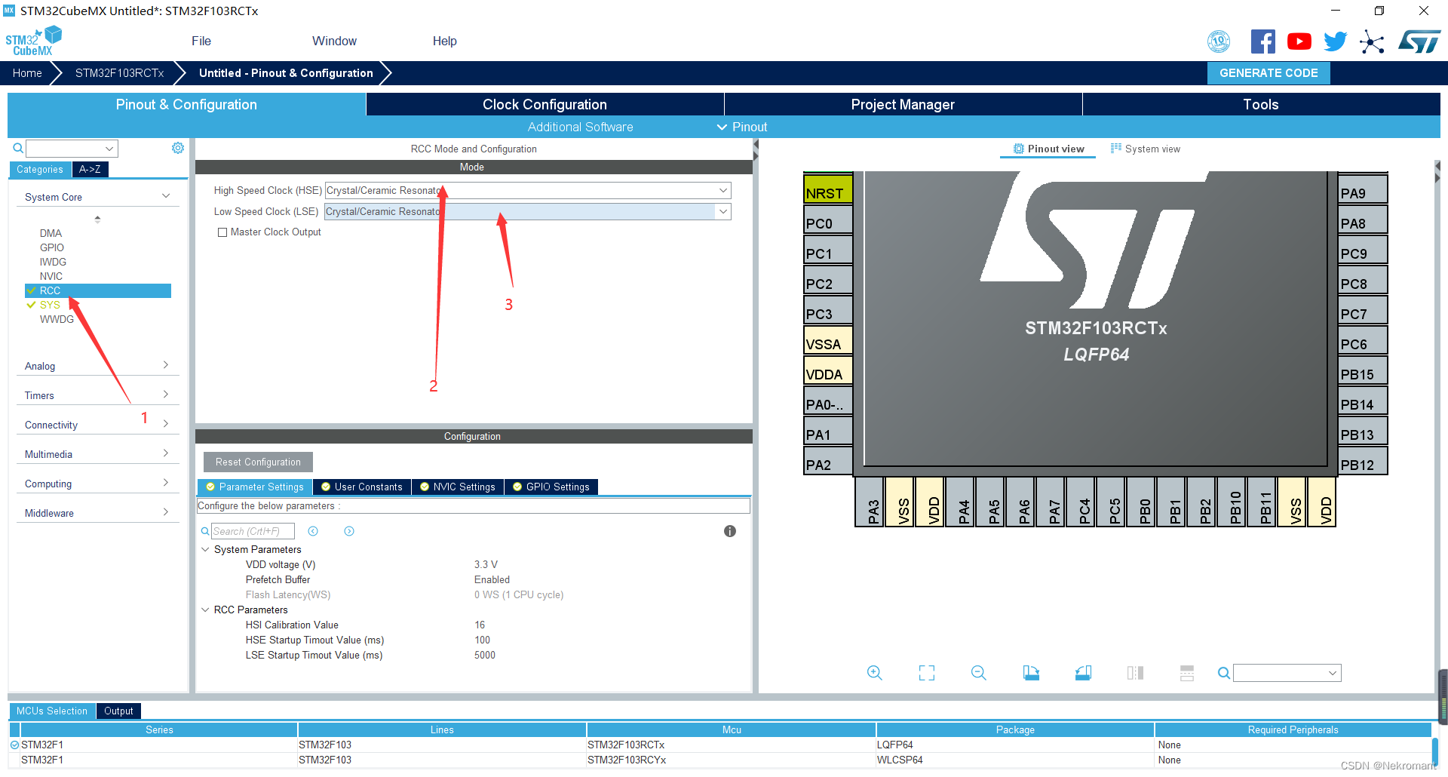The width and height of the screenshot is (1448, 777).
Task: Switch to the Tools tab
Action: pyautogui.click(x=1261, y=104)
